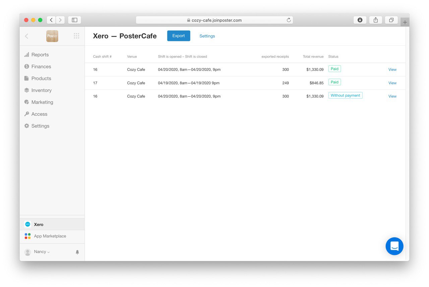Open Safari downloads button

tap(360, 20)
